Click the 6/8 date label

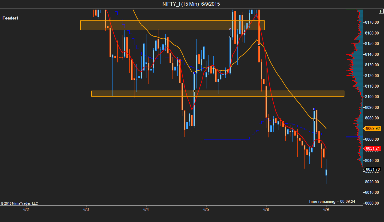pyautogui.click(x=266, y=209)
